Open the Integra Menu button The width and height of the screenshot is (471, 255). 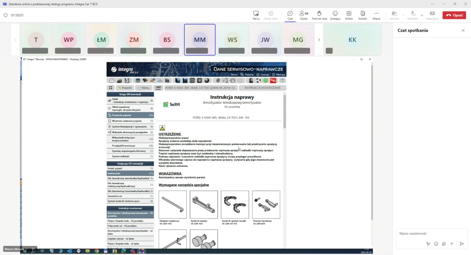pyautogui.click(x=144, y=88)
